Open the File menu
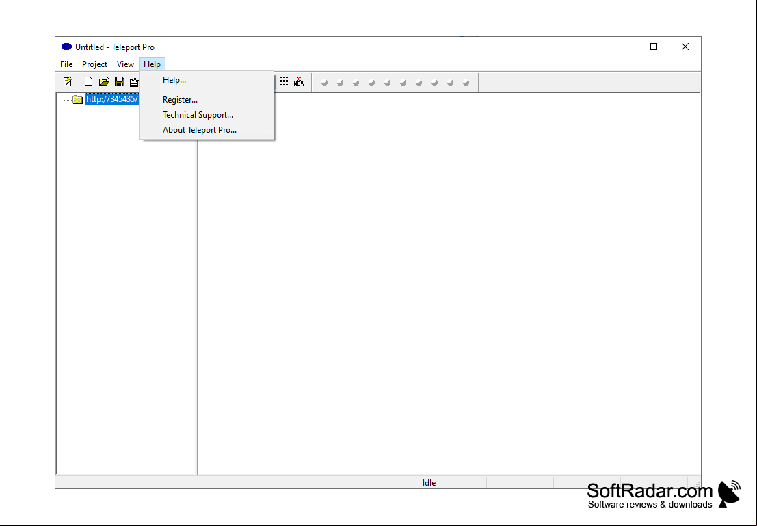 click(66, 64)
